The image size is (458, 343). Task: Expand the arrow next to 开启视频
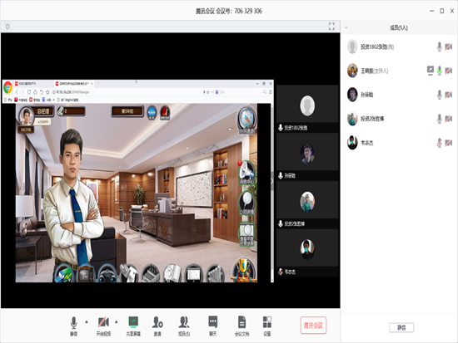pos(117,322)
